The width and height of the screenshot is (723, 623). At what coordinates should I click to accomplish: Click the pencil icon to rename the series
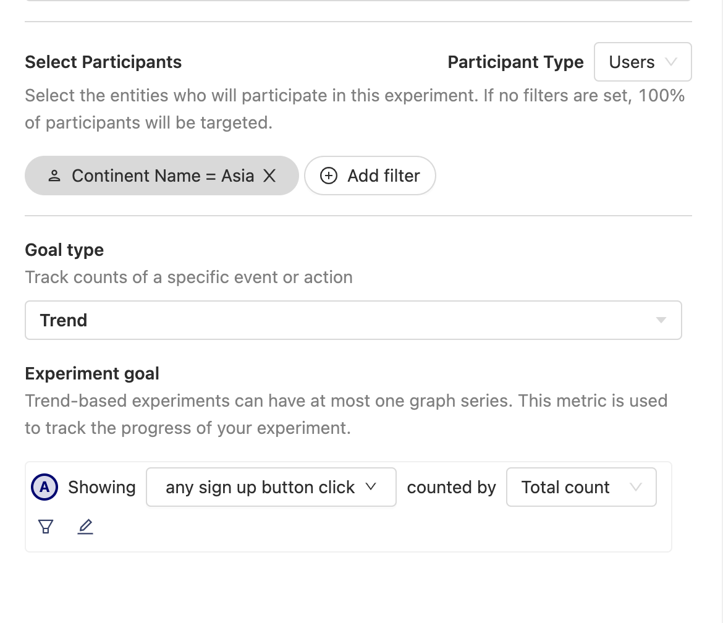(85, 526)
